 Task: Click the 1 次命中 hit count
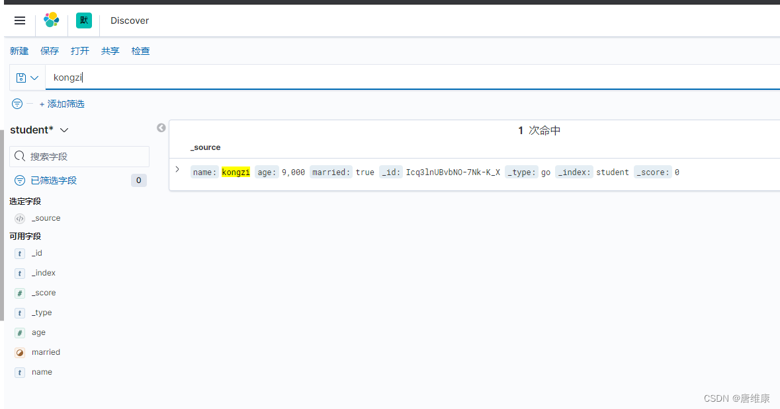(539, 130)
